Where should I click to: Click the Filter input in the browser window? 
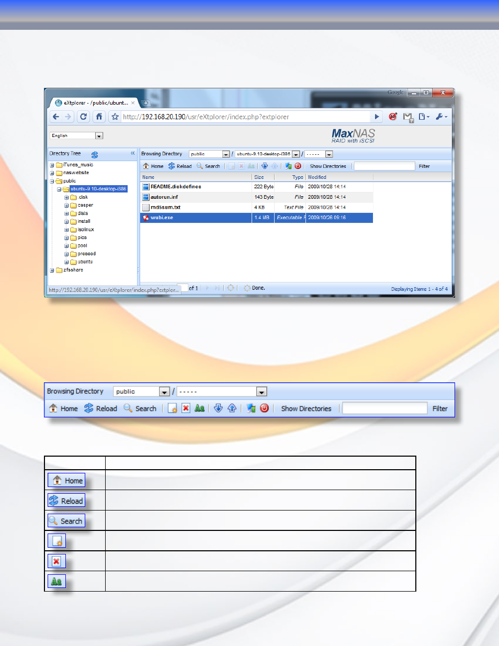point(384,166)
